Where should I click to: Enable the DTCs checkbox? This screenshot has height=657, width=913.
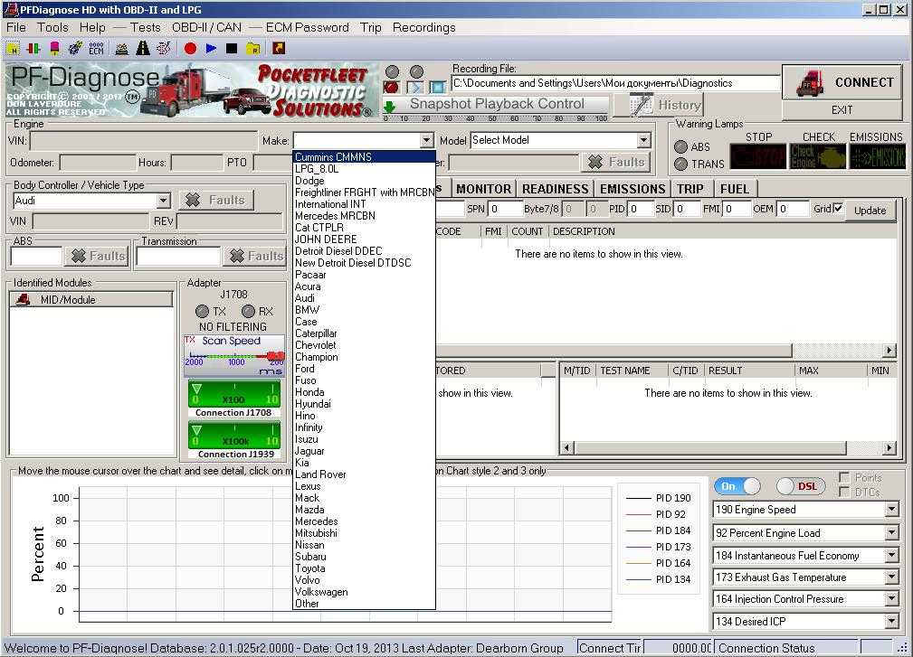843,492
